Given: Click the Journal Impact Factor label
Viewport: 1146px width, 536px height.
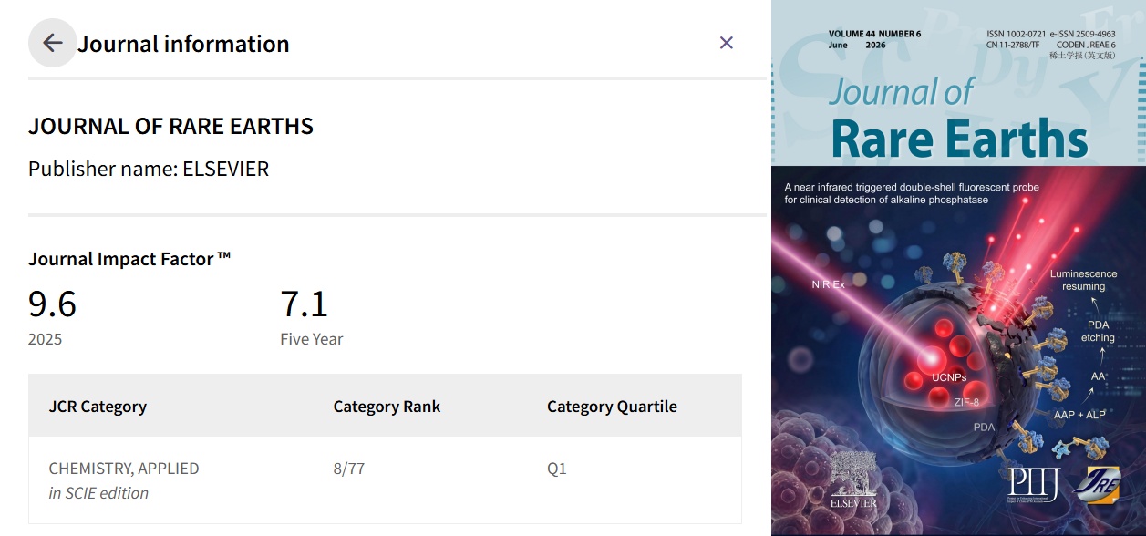Looking at the screenshot, I should [129, 259].
